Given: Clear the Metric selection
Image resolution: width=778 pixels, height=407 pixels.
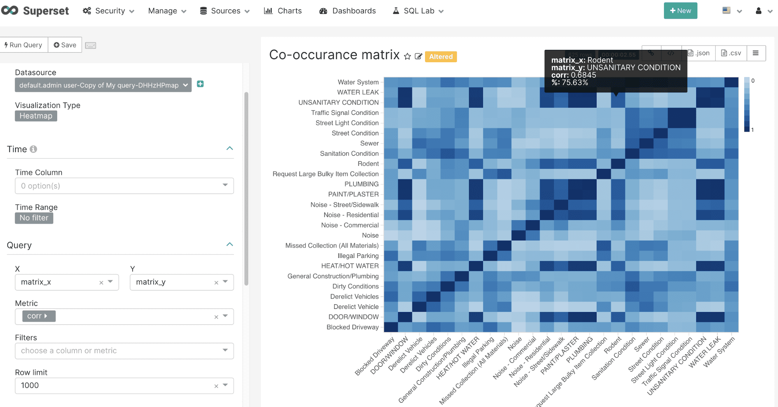Looking at the screenshot, I should [216, 317].
